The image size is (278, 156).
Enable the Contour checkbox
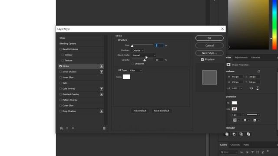(63, 55)
